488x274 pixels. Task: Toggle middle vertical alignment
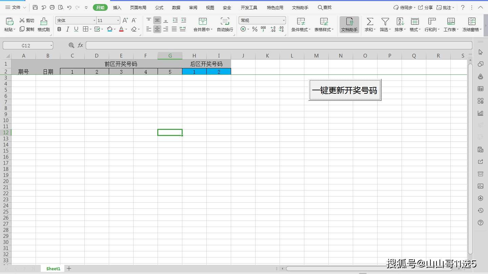click(x=157, y=20)
